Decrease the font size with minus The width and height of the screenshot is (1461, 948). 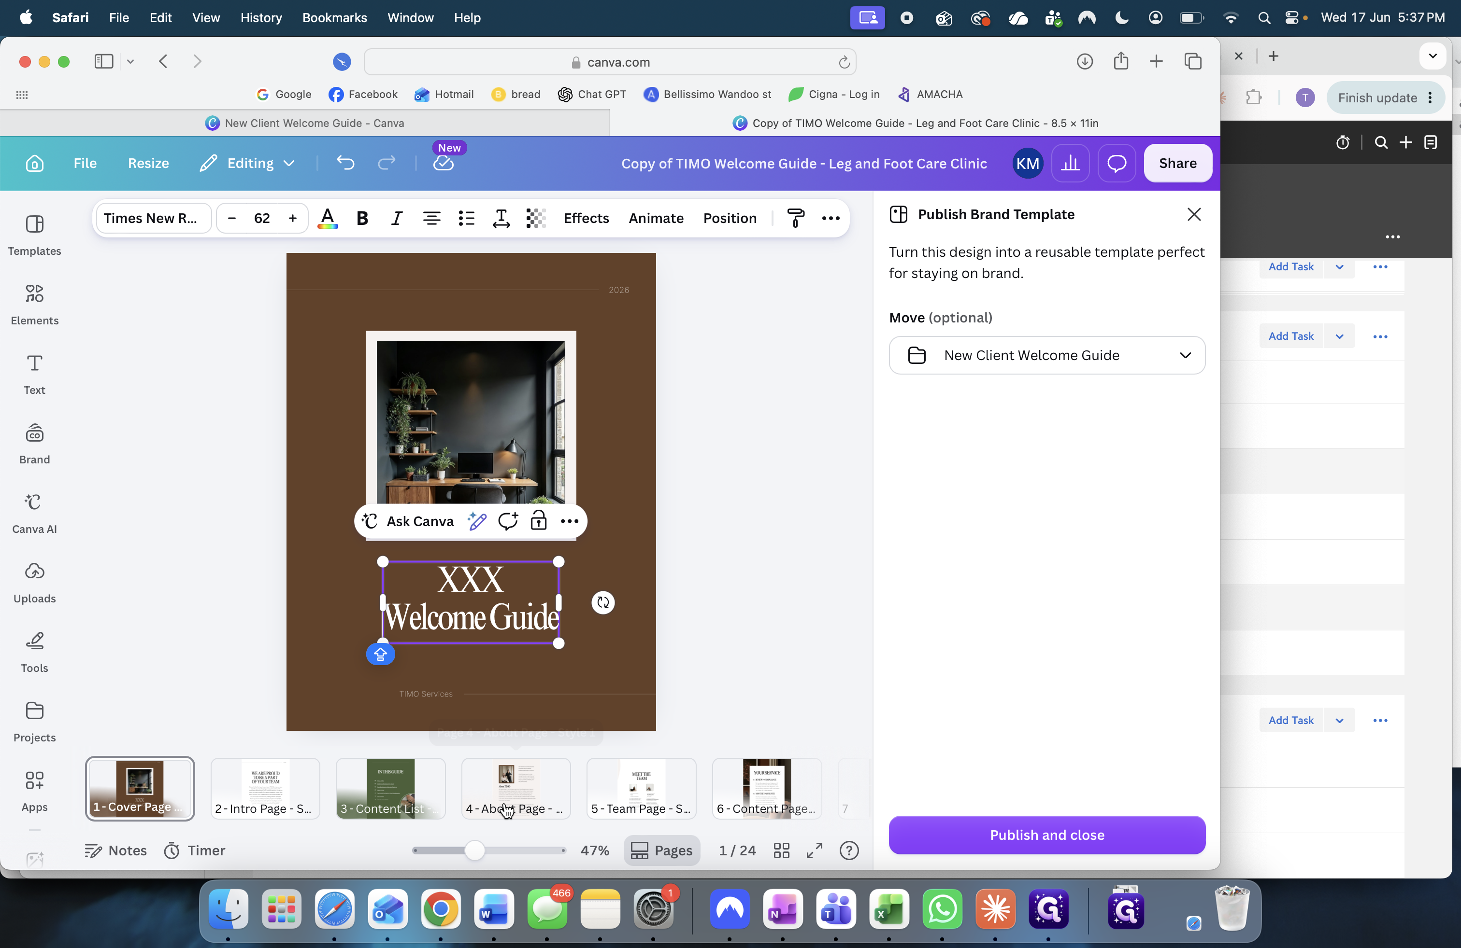pos(231,218)
